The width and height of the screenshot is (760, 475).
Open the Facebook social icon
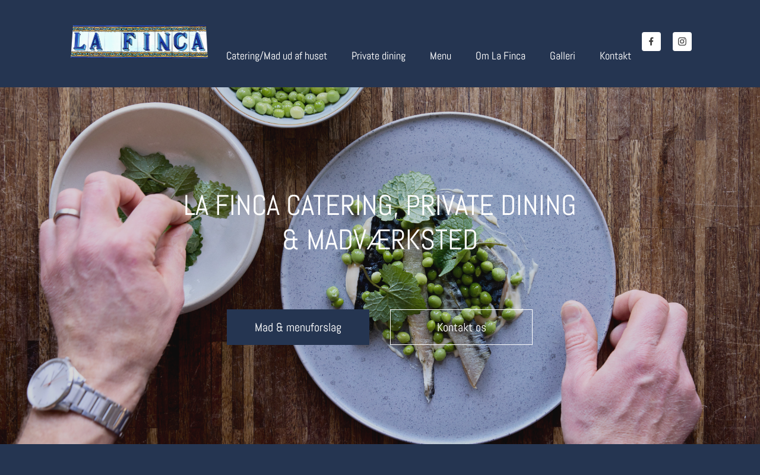tap(651, 42)
